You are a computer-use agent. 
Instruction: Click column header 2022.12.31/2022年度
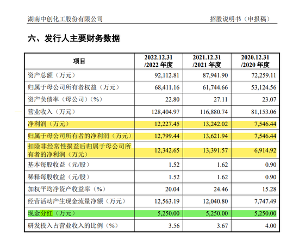pos(158,61)
